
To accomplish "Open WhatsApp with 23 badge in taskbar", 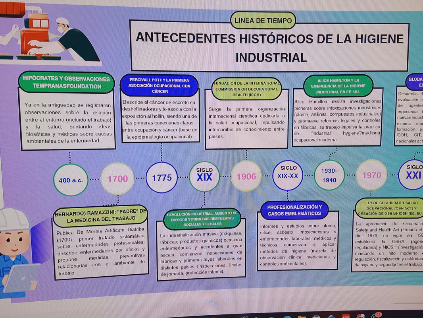I will [x=375, y=316].
